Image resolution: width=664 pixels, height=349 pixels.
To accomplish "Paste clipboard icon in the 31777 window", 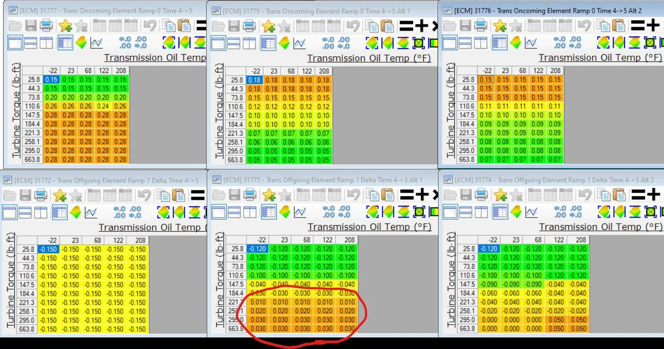I will (x=183, y=26).
